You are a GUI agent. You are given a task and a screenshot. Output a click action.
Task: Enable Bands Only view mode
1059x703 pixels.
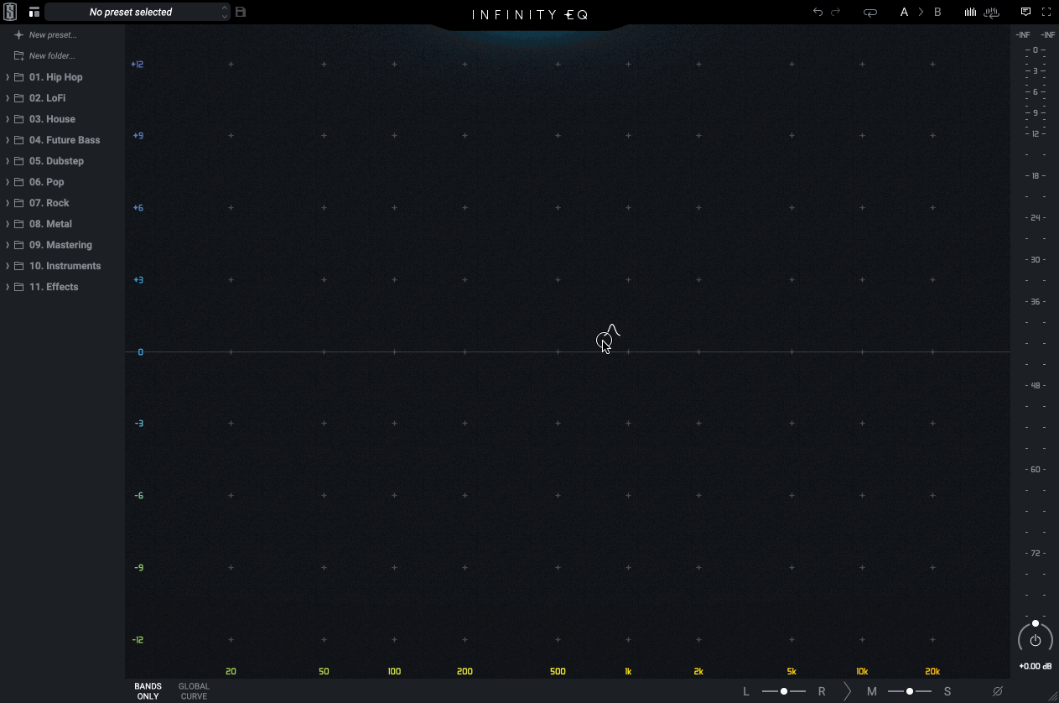point(148,691)
